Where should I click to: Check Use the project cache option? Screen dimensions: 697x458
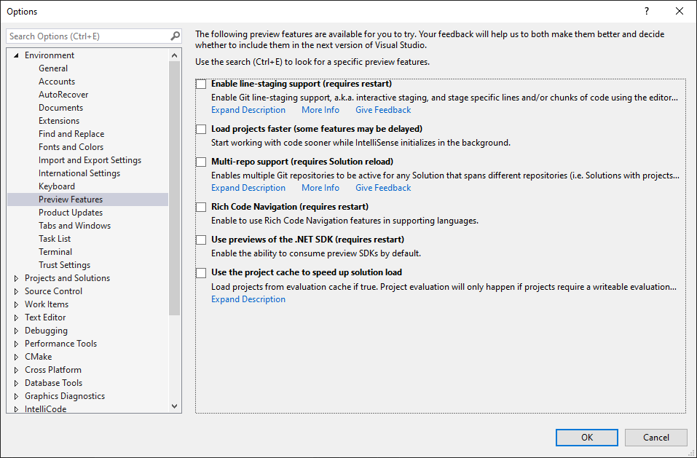[201, 273]
